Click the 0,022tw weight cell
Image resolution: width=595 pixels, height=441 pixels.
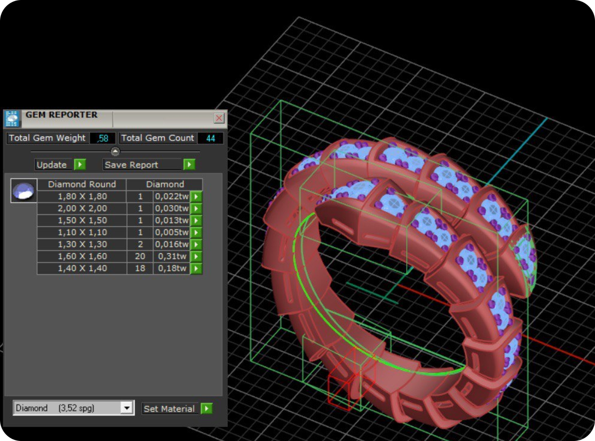point(172,196)
